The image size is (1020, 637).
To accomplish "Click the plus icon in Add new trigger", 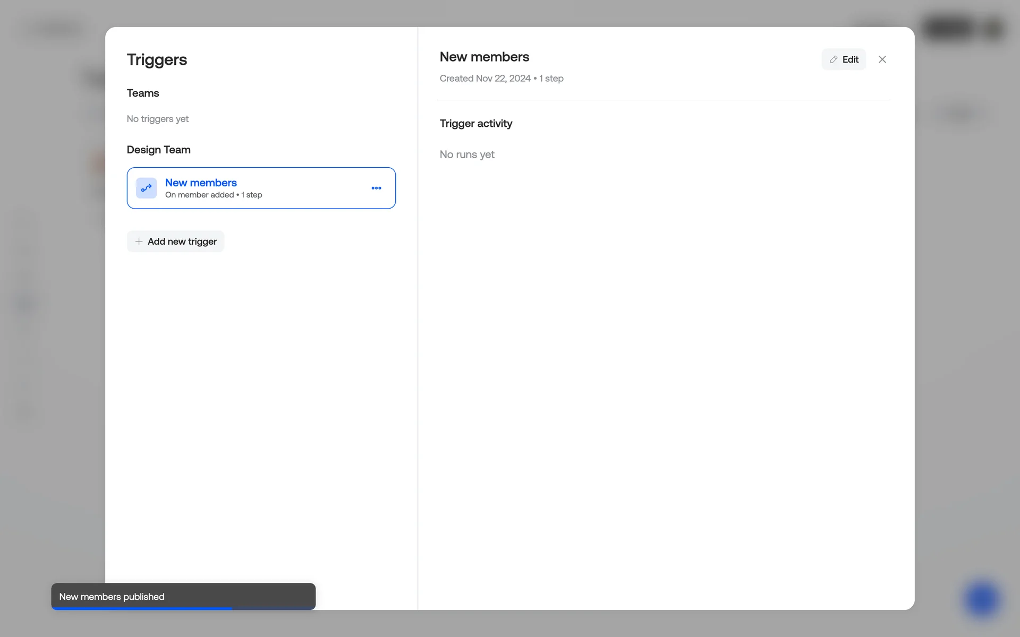I will (139, 242).
